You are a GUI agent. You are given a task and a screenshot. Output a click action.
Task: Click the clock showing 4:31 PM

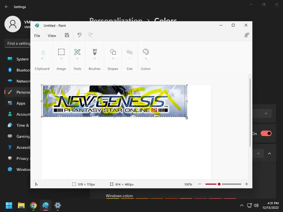pos(271,205)
